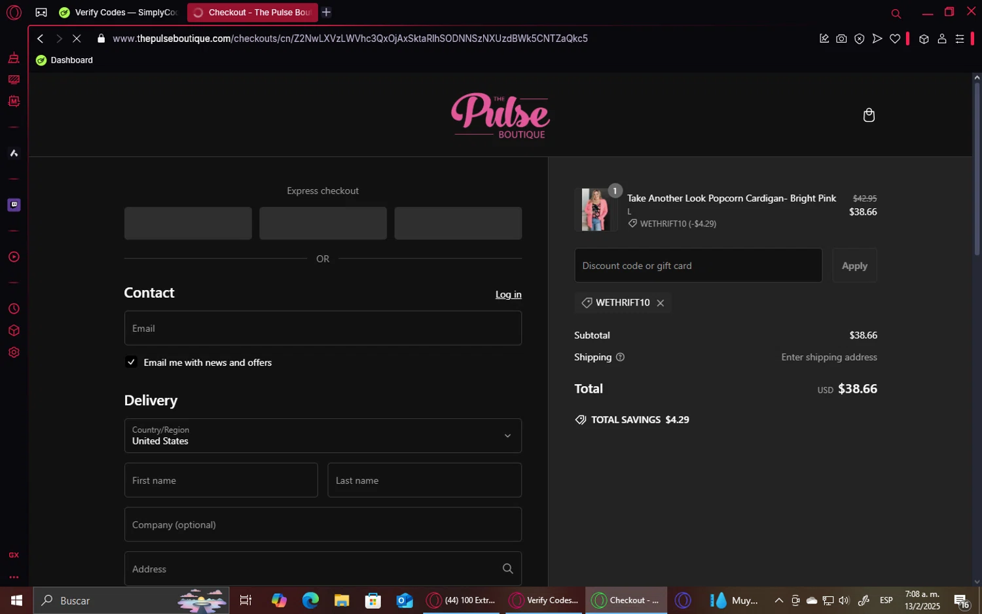Open File Explorer from the taskbar

pyautogui.click(x=342, y=600)
